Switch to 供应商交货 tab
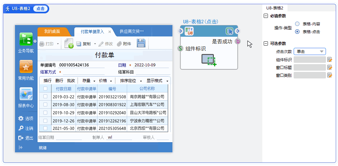The height and width of the screenshot is (166, 338). pos(132,32)
